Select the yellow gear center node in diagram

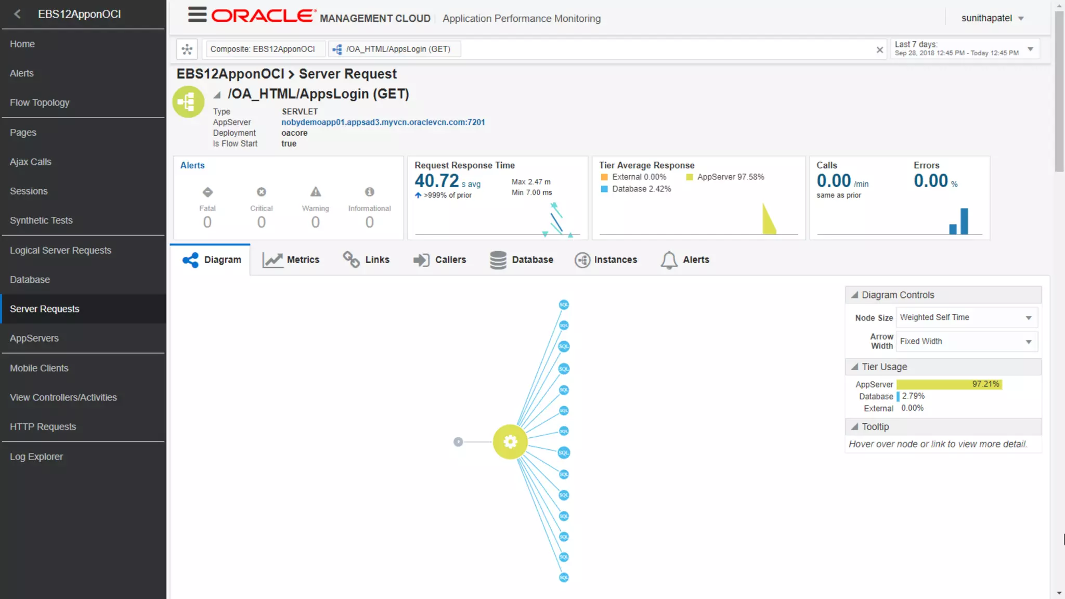click(x=510, y=442)
